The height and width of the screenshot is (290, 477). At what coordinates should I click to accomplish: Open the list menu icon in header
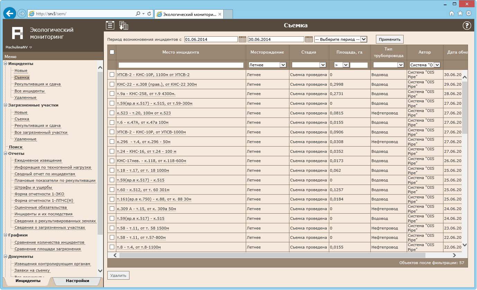[110, 25]
